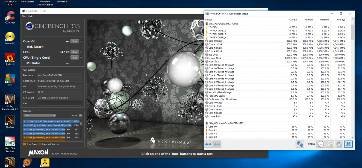Open HWiNFO sensor settings gear icon
Image resolution: width=362 pixels, height=168 pixels.
(339, 144)
